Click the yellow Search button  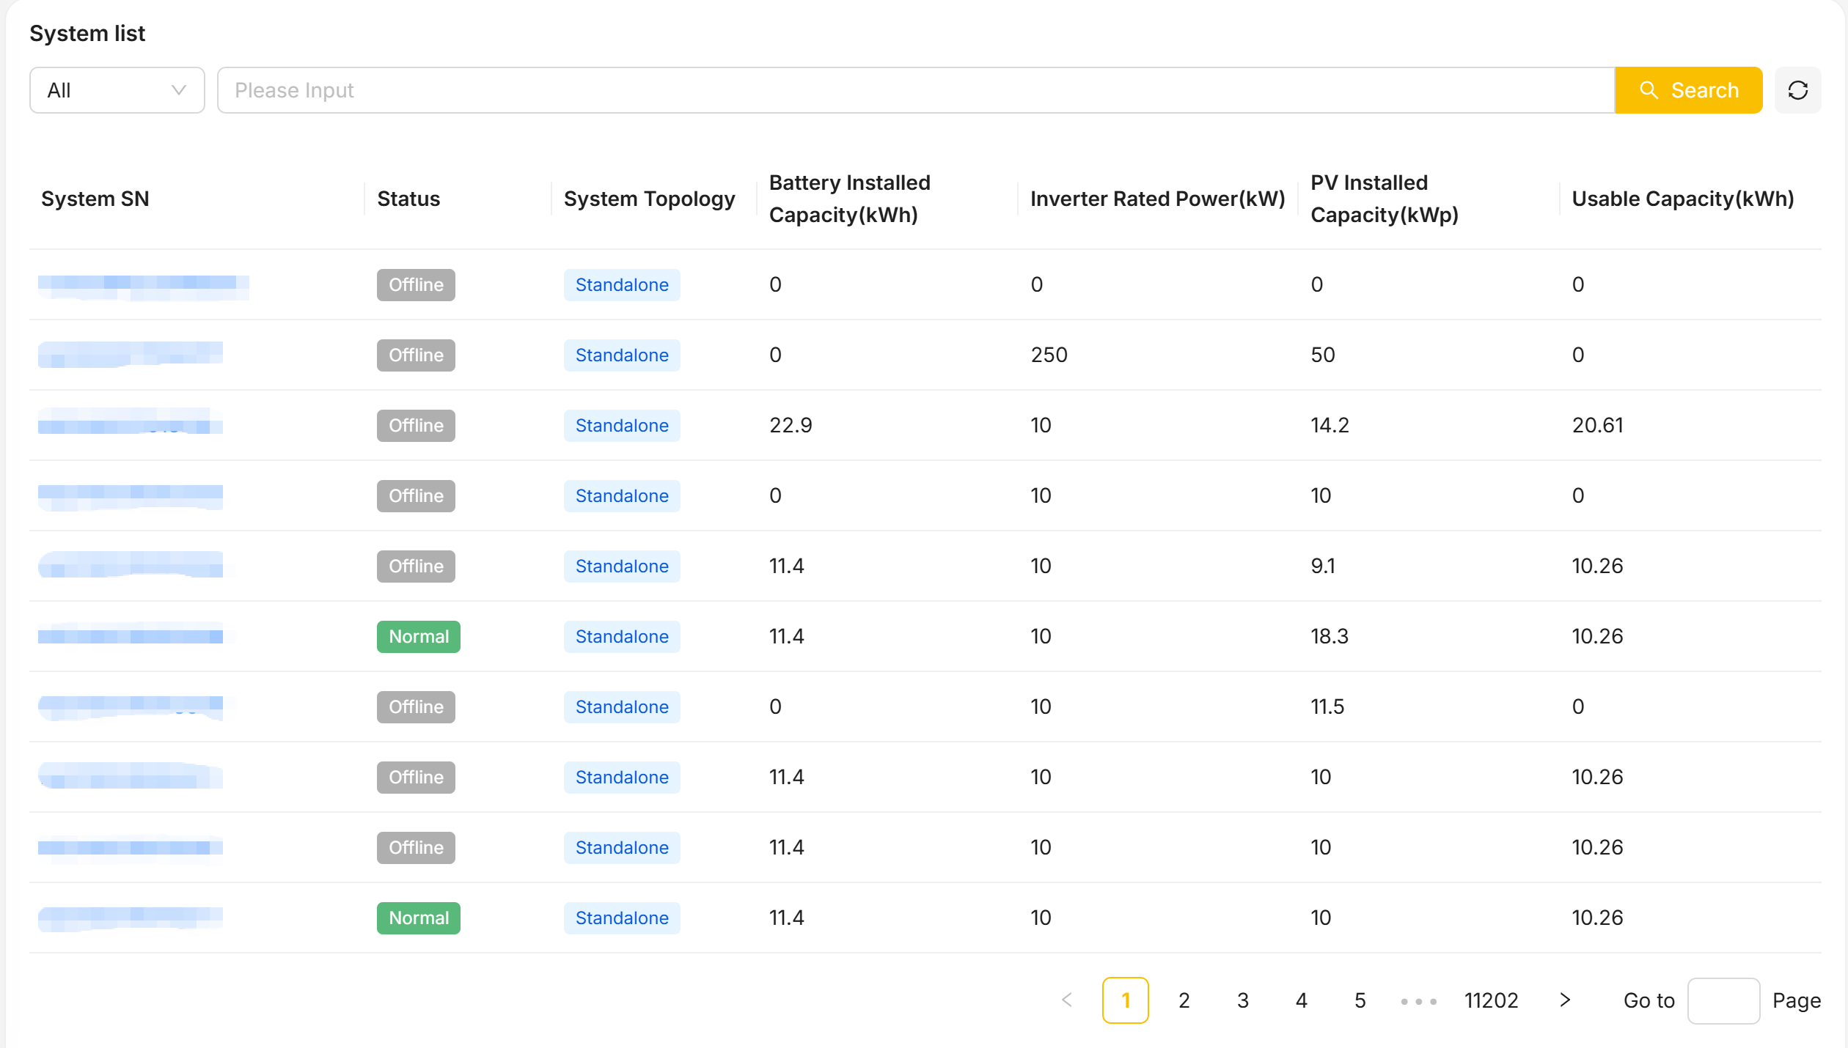(x=1688, y=90)
